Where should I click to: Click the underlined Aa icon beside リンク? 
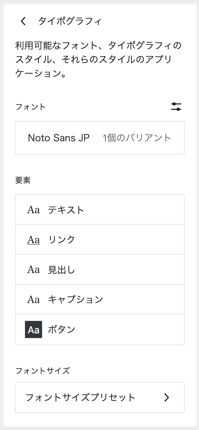coord(34,240)
